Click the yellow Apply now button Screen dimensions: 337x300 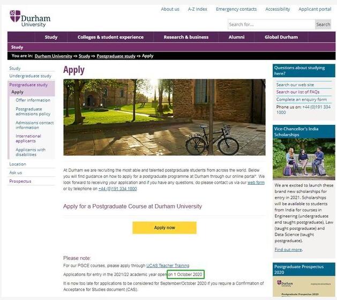click(164, 228)
